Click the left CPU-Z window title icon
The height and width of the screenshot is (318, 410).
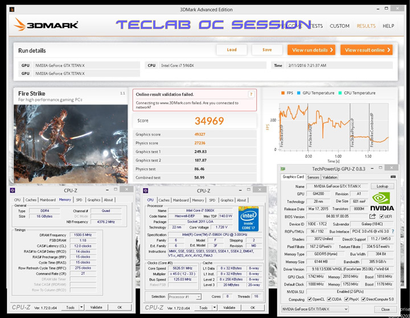point(13,190)
